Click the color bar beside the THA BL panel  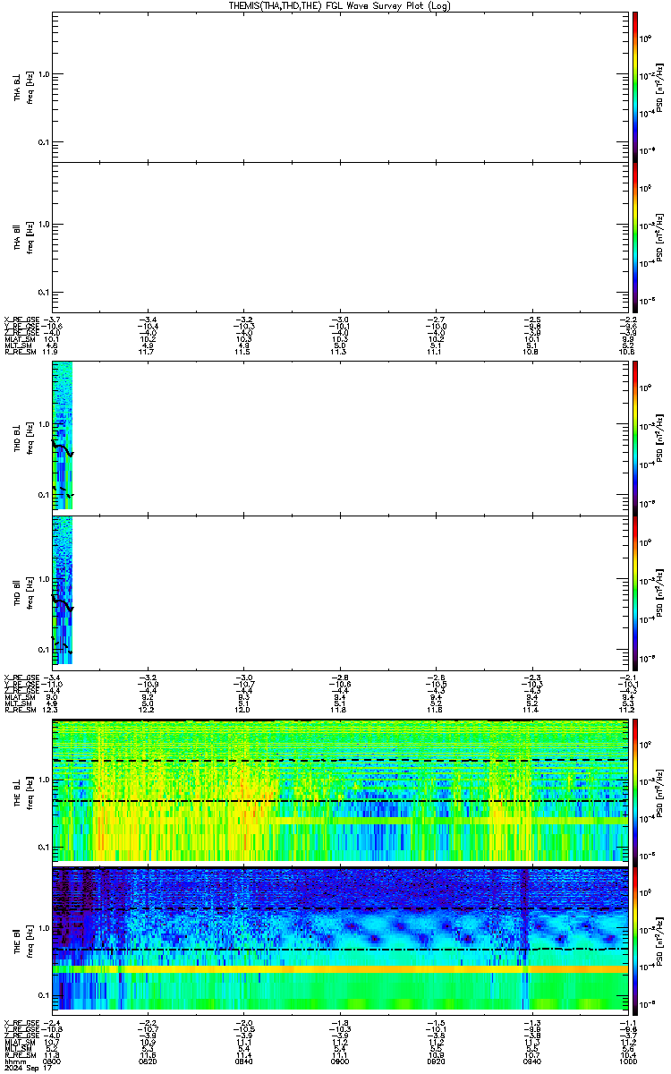[x=634, y=87]
